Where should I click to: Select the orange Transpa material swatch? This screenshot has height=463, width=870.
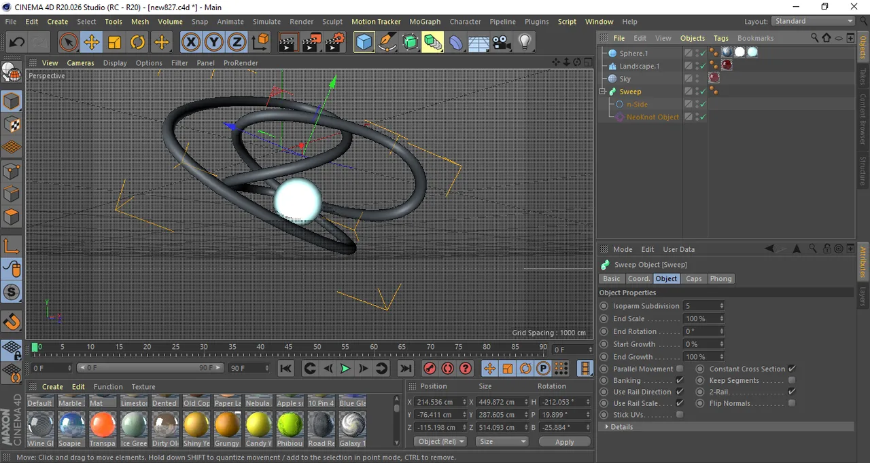point(103,425)
